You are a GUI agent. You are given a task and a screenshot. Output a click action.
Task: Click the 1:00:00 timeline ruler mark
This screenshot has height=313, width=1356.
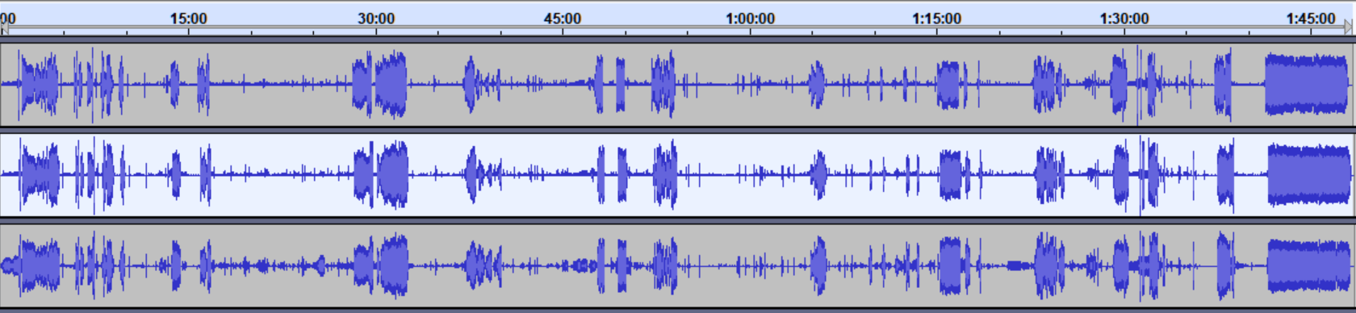750,18
